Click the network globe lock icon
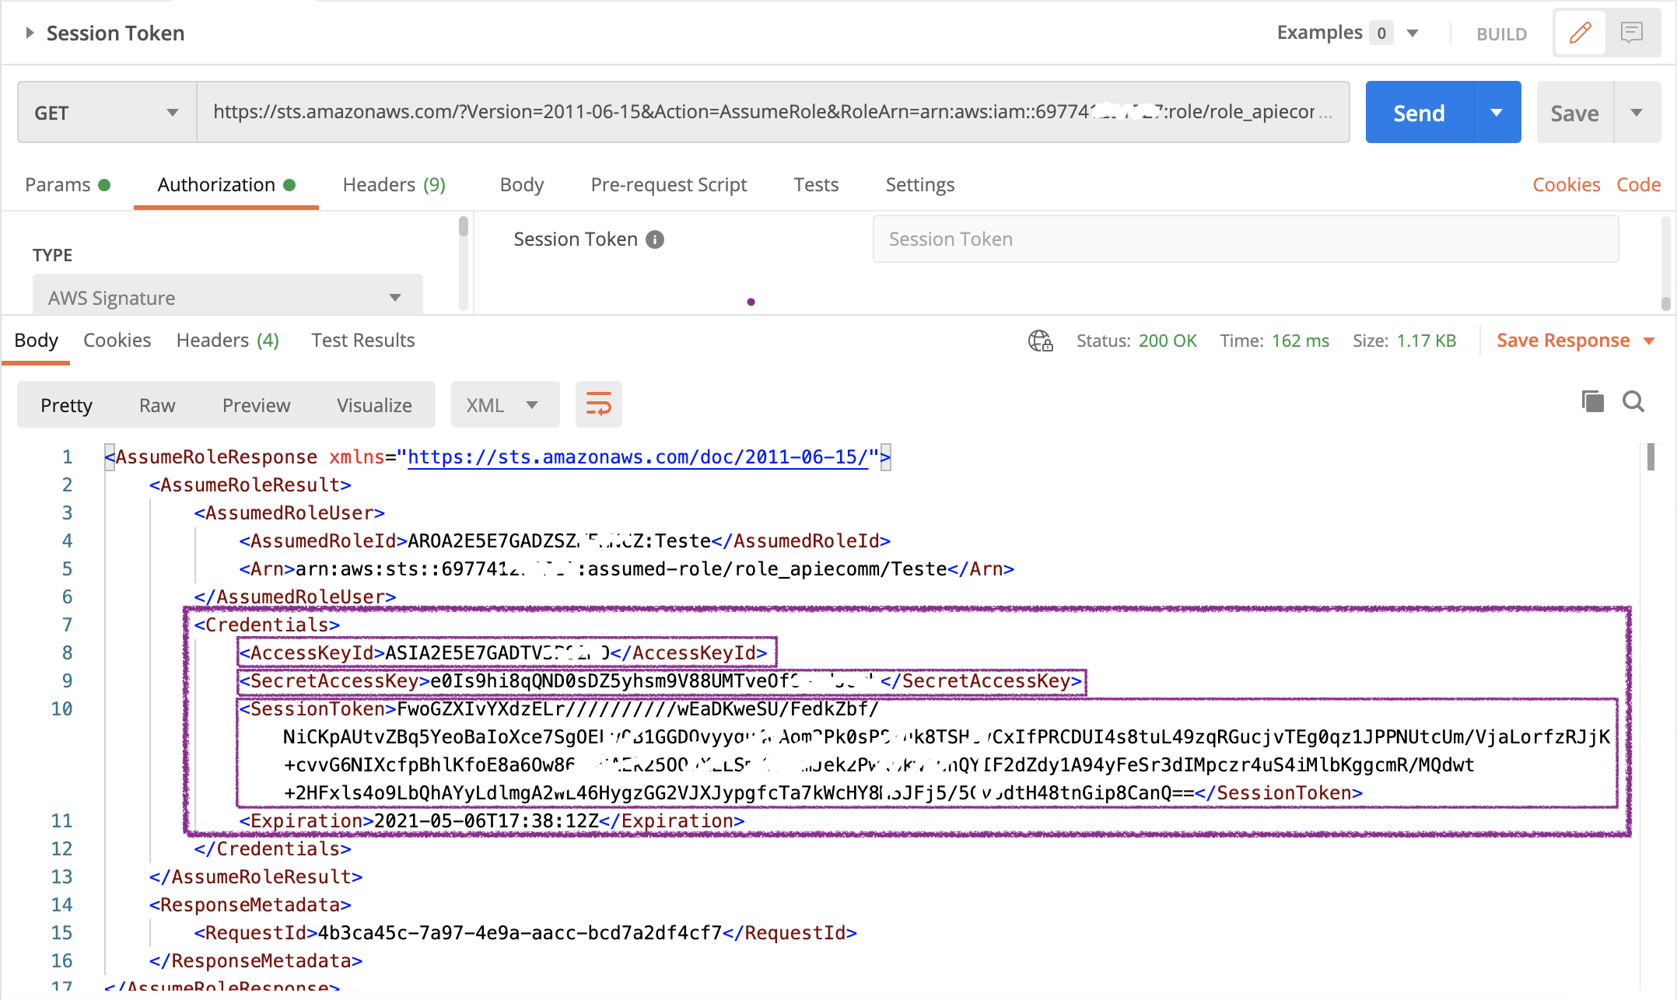The width and height of the screenshot is (1677, 1000). (x=1040, y=341)
